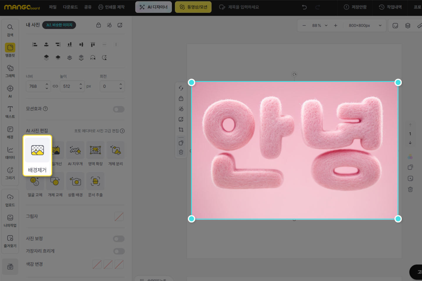Open 검색 search in left sidebar
The width and height of the screenshot is (422, 281).
[10, 30]
